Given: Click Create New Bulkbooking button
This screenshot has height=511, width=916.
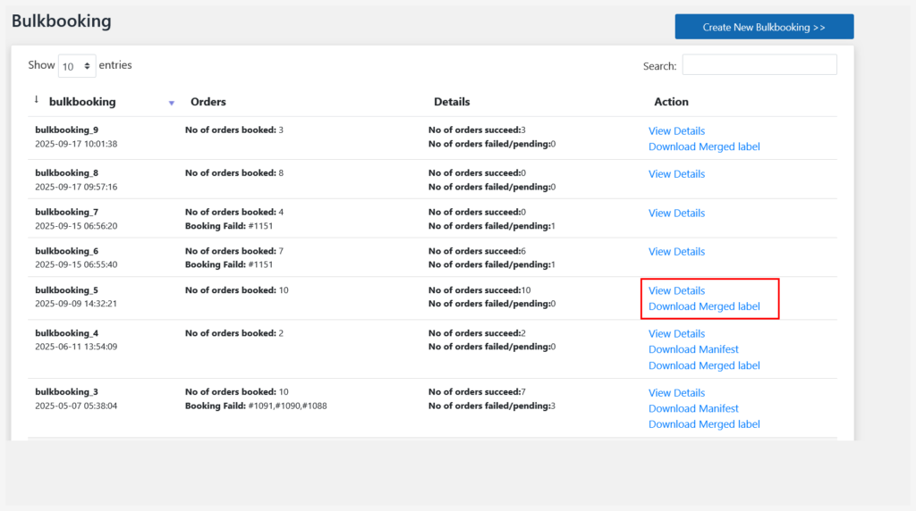Looking at the screenshot, I should point(764,27).
